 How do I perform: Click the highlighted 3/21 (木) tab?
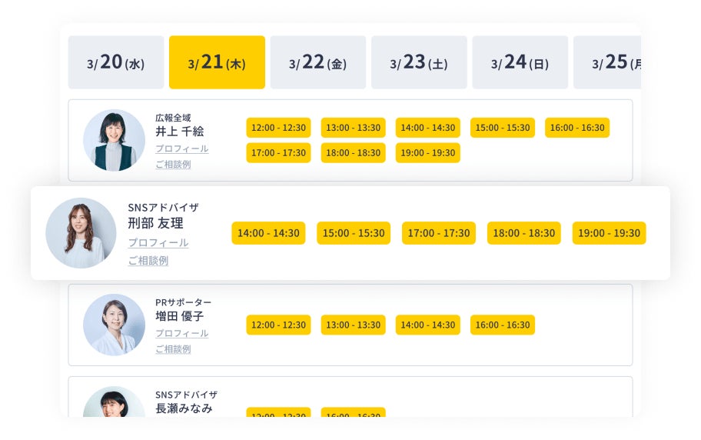coord(217,62)
